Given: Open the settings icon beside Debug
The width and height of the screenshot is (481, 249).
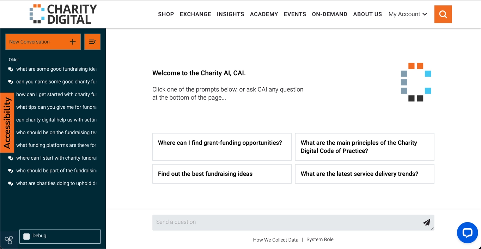Looking at the screenshot, I should point(9,240).
